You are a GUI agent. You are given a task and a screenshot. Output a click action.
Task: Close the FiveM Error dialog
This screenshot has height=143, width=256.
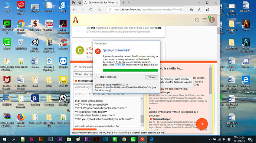(x=151, y=78)
